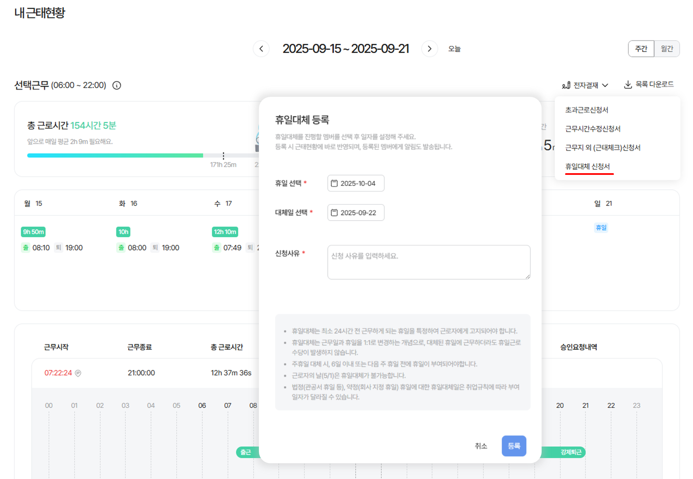Click the 목록 다운로드 download icon
Image resolution: width=693 pixels, height=479 pixels.
point(628,84)
